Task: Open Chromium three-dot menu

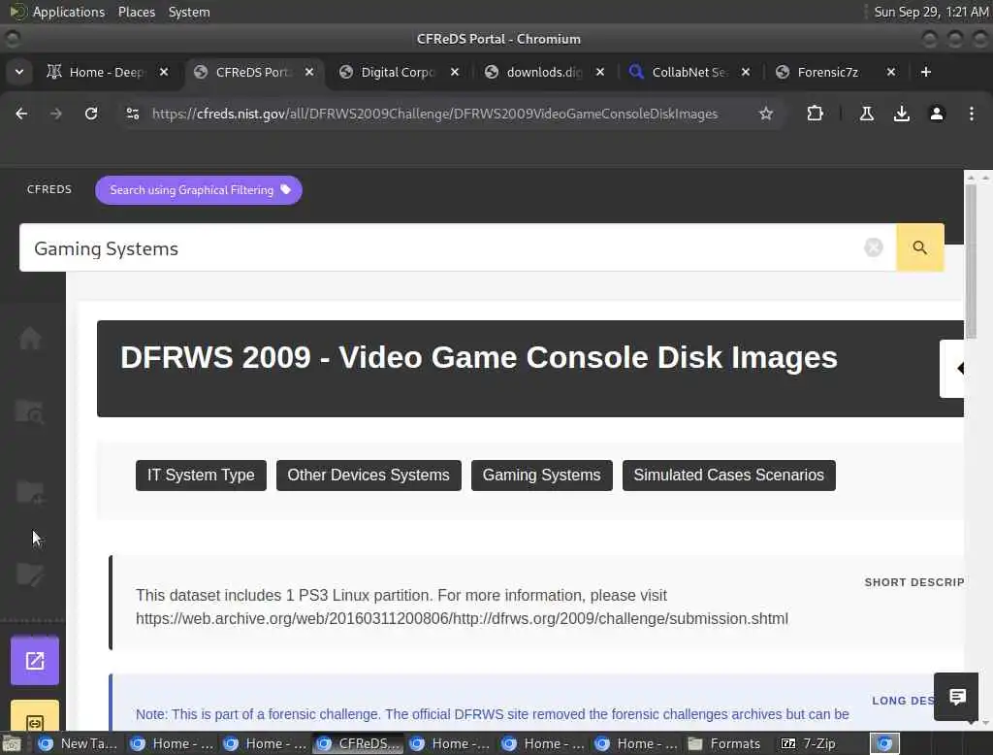Action: 971,114
